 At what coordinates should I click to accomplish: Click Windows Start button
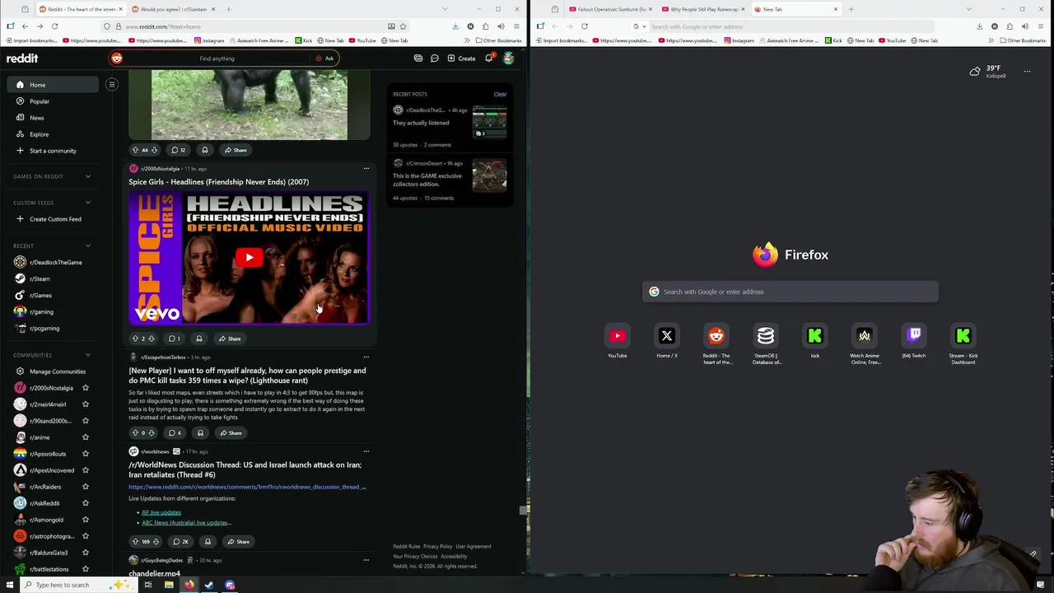[x=9, y=585]
